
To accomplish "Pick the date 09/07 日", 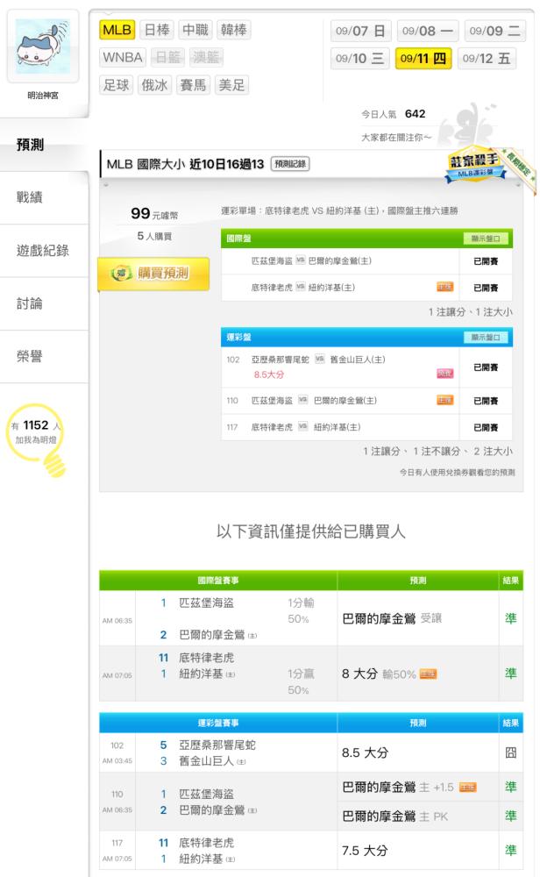I will coord(360,31).
